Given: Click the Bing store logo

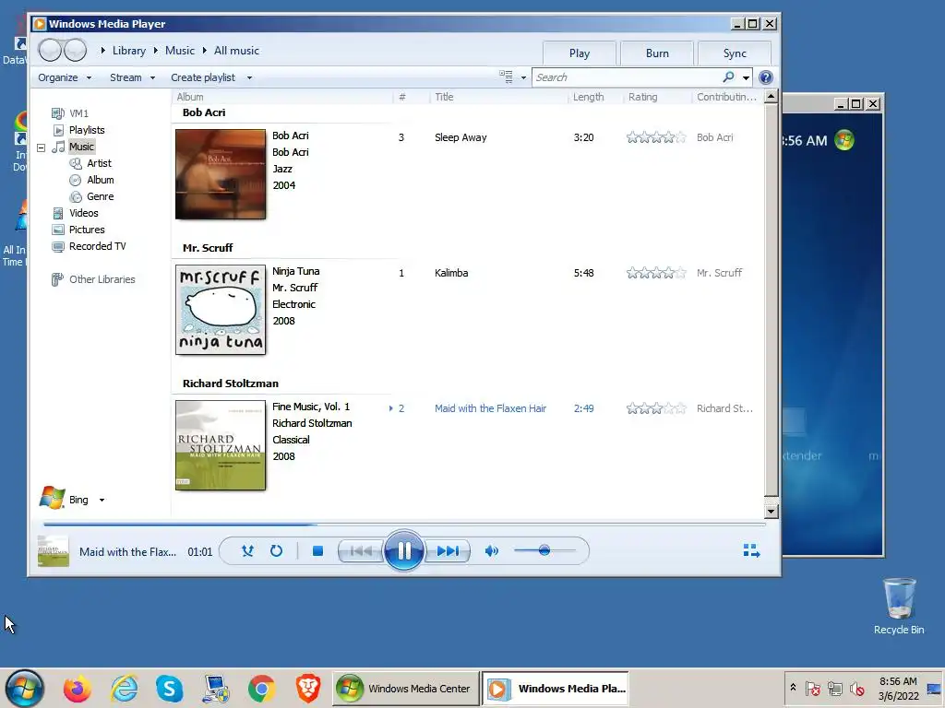Looking at the screenshot, I should click(52, 498).
